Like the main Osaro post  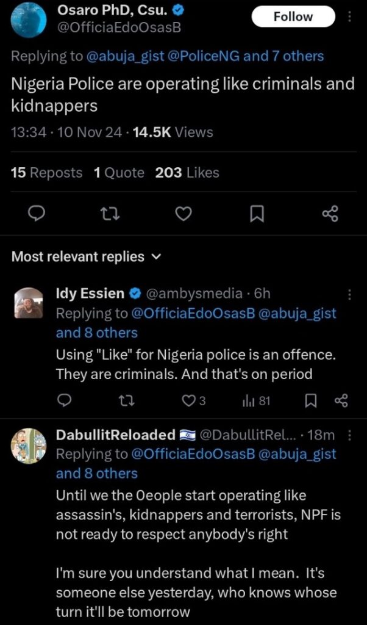tap(184, 213)
